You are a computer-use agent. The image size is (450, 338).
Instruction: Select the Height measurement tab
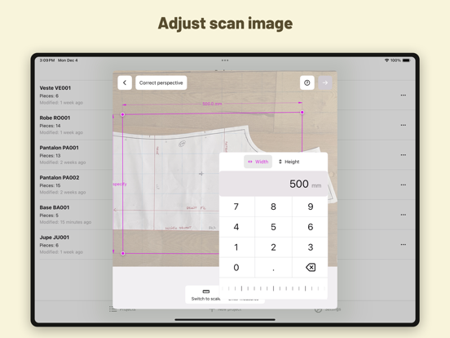[x=289, y=162]
